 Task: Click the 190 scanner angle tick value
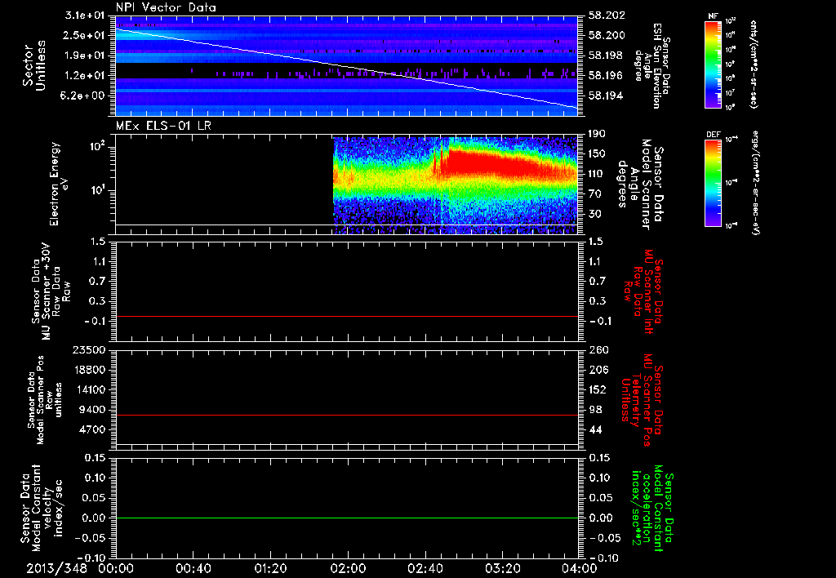[597, 134]
